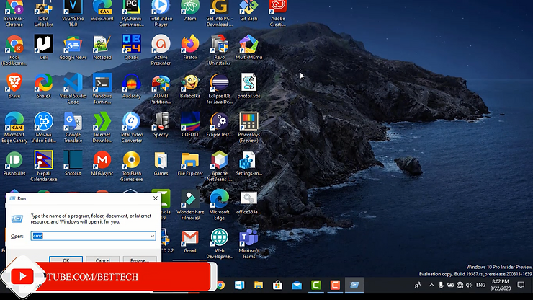Open Wondershare Filmora9 desktop icon
This screenshot has height=300, width=533.
pyautogui.click(x=190, y=205)
